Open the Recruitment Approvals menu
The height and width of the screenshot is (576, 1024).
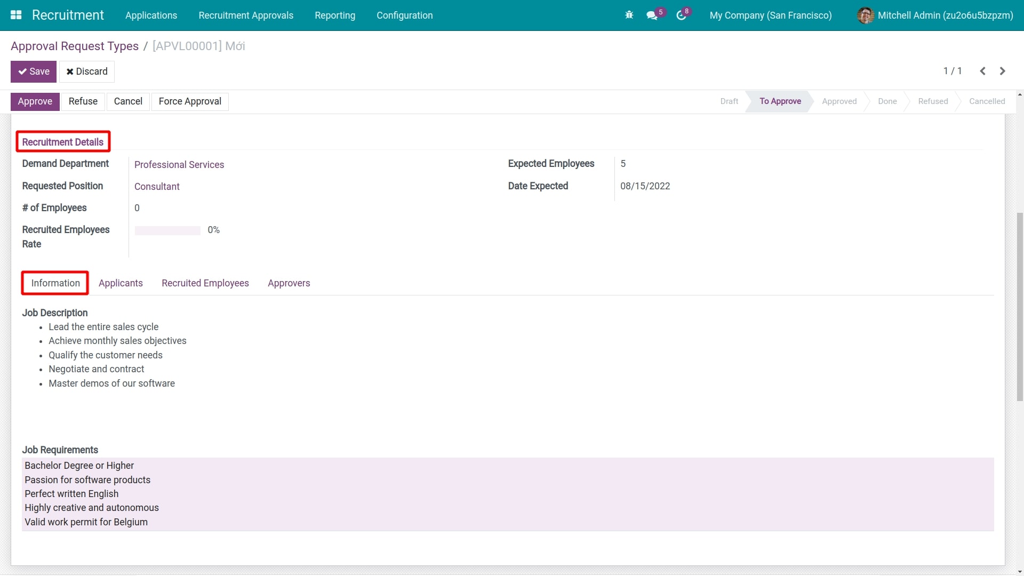(x=245, y=15)
